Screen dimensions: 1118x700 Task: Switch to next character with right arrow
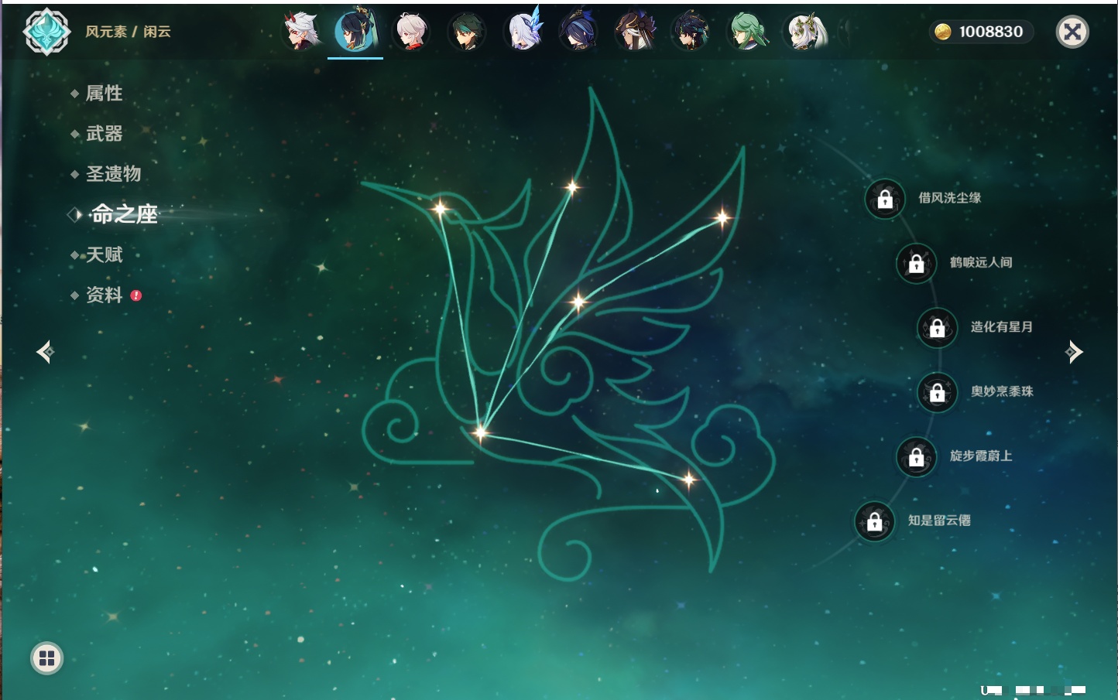click(1074, 352)
